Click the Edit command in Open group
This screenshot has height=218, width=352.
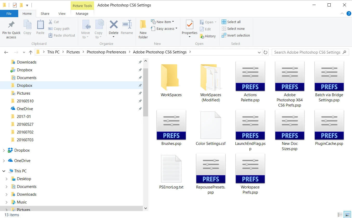click(x=205, y=29)
